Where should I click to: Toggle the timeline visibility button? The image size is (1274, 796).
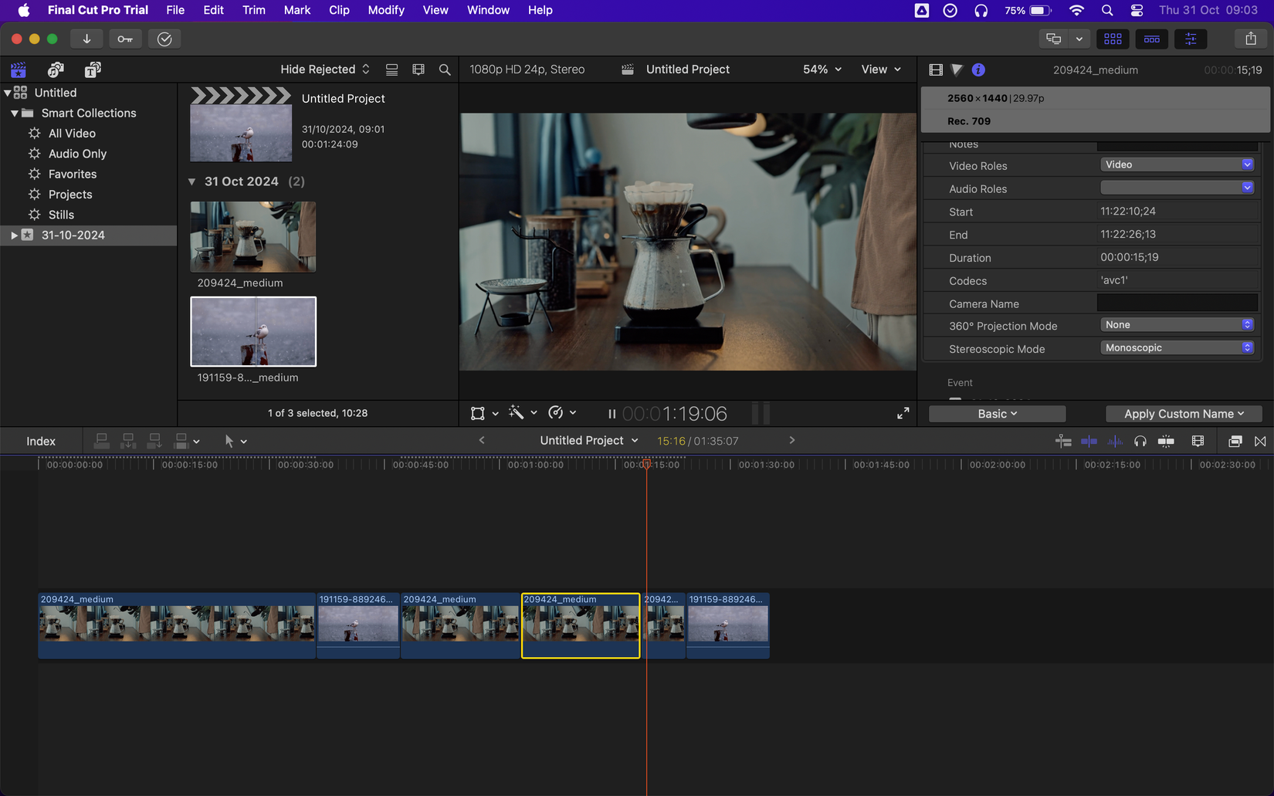[1151, 39]
